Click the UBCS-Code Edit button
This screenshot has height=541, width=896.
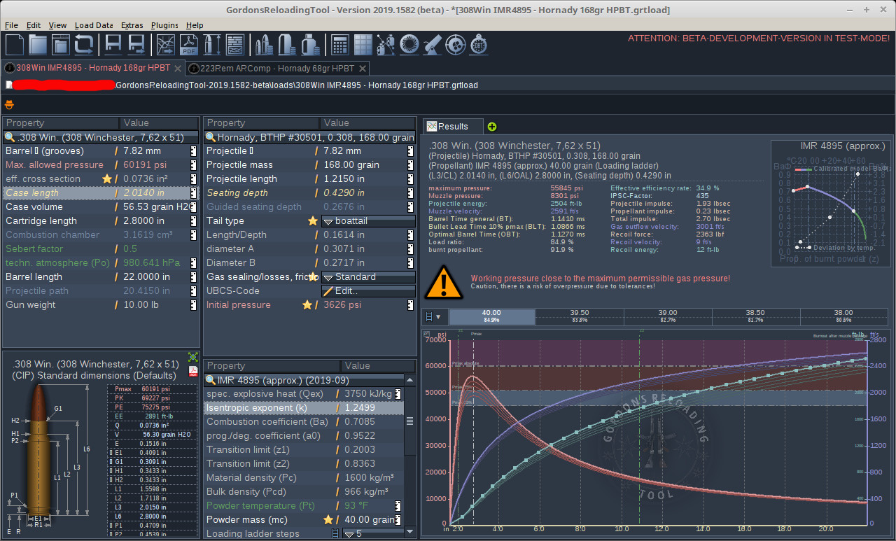pos(367,291)
